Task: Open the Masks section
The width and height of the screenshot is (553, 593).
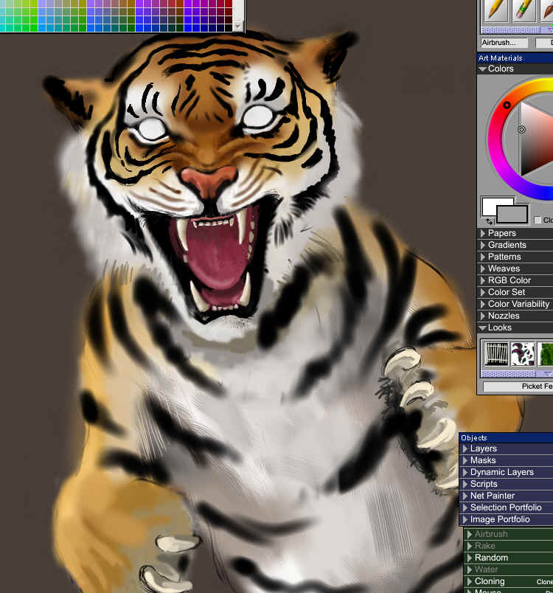Action: 465,460
